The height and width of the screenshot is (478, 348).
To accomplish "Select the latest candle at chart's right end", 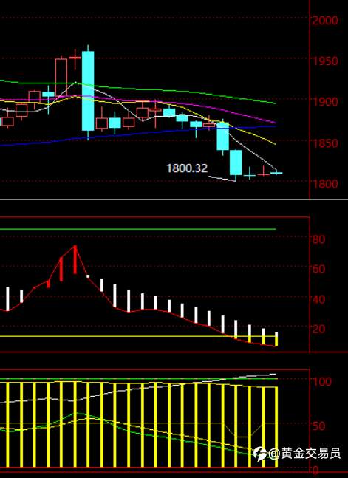I will [276, 173].
